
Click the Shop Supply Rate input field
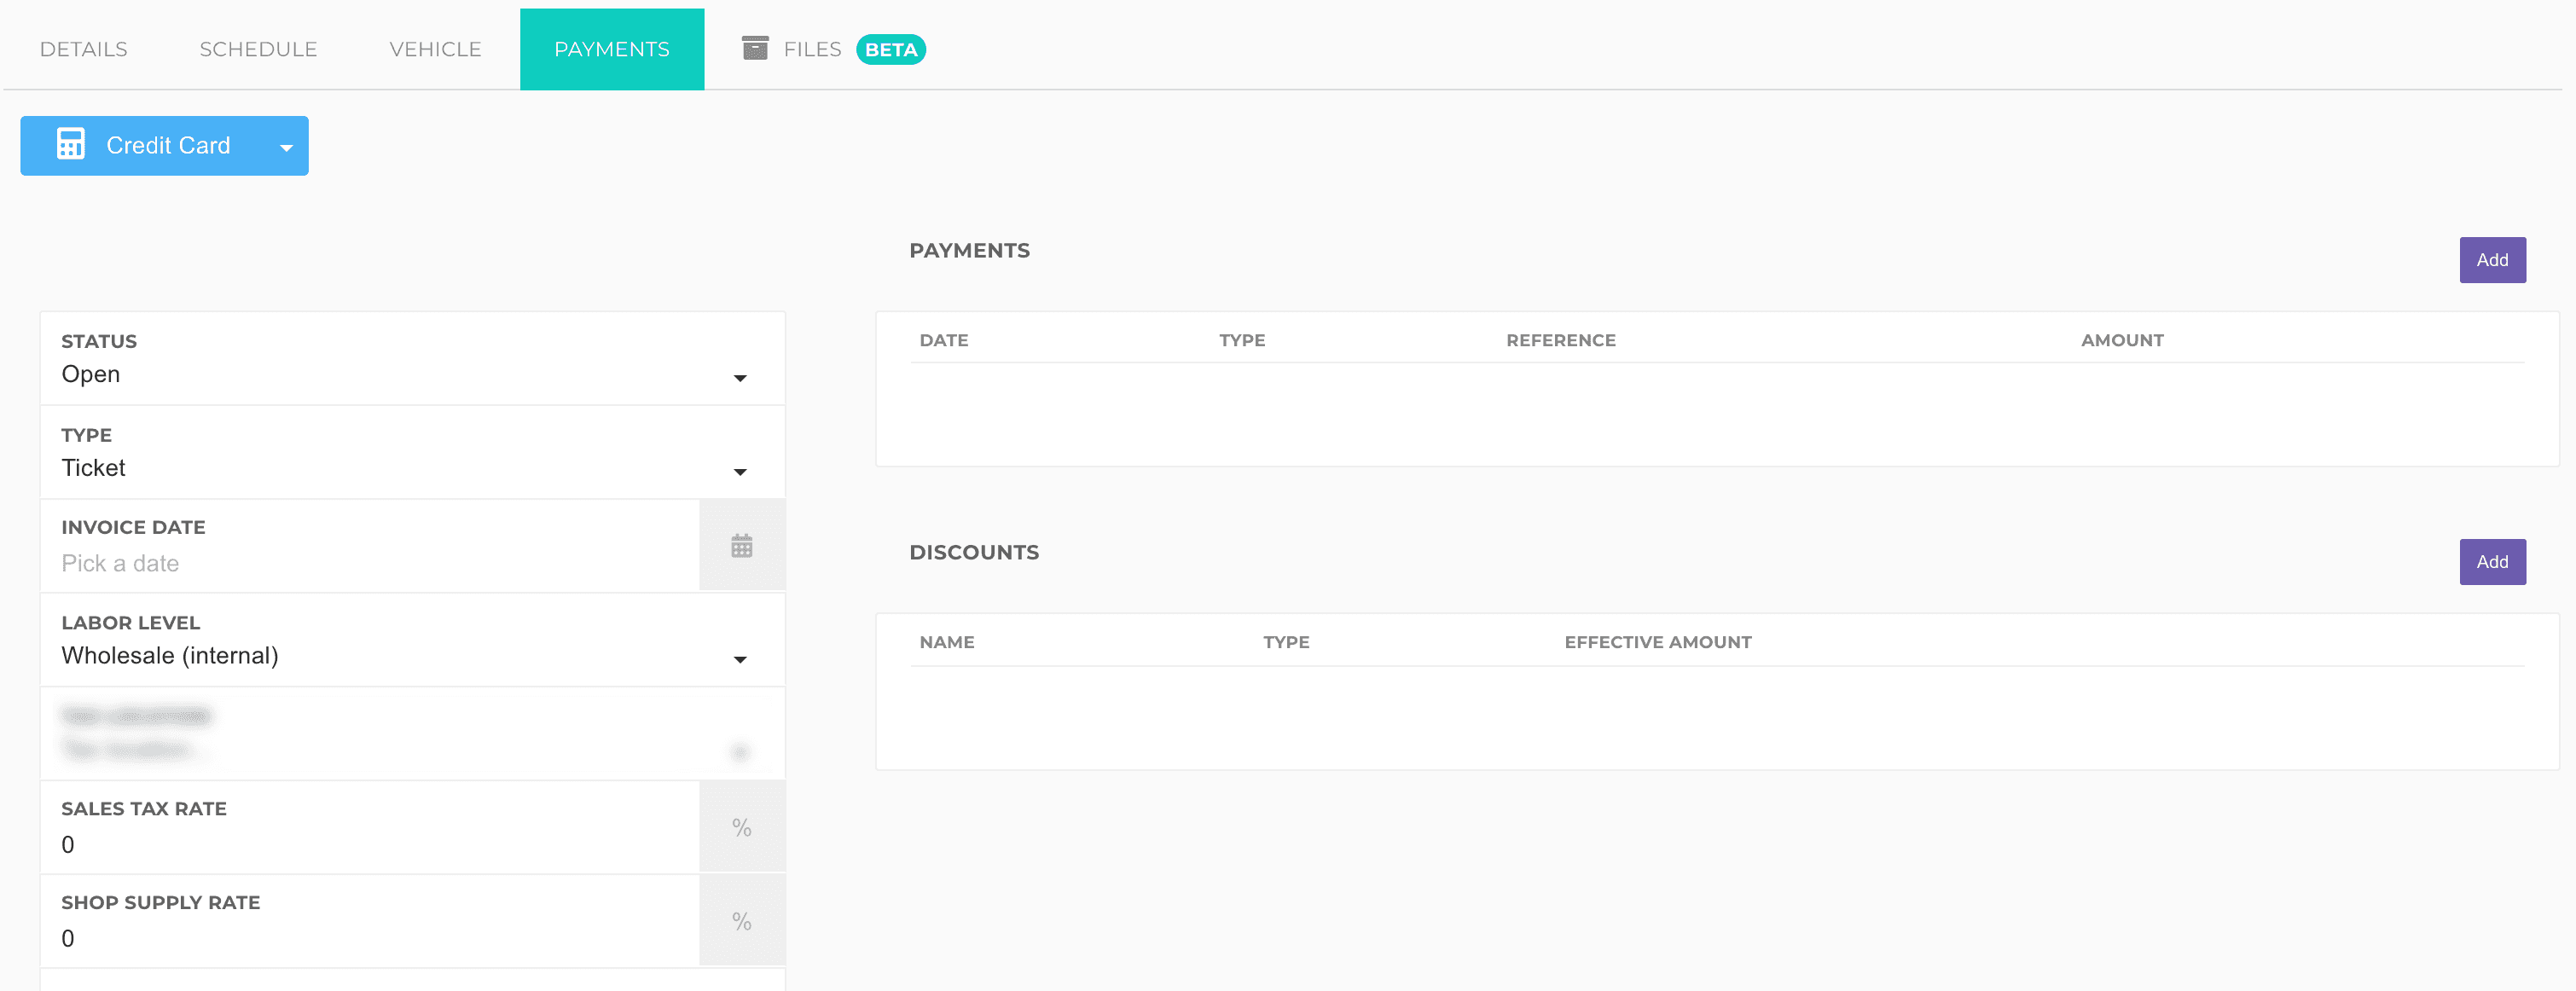click(370, 938)
